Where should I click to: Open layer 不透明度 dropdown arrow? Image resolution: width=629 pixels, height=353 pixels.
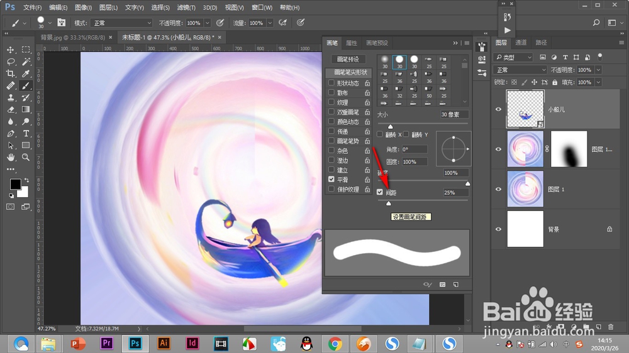(x=598, y=70)
